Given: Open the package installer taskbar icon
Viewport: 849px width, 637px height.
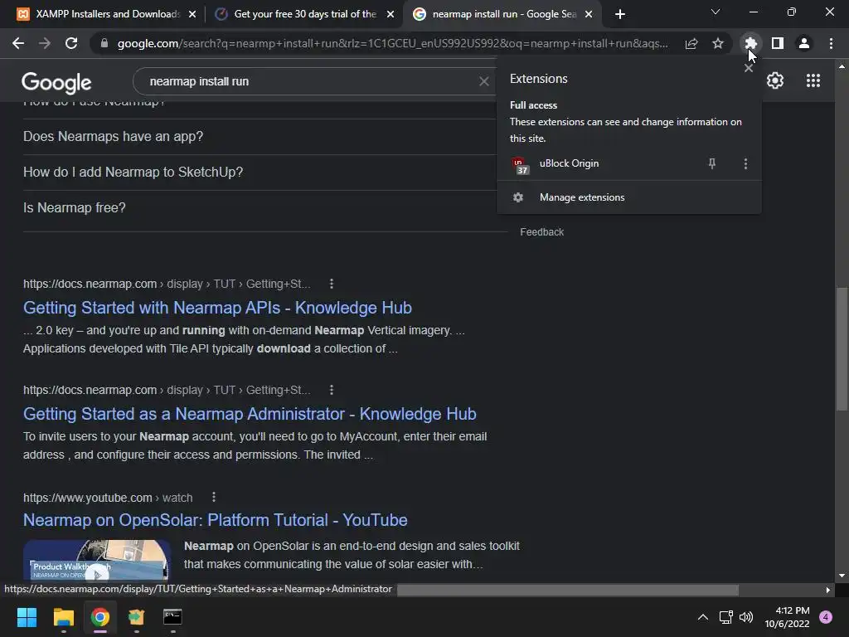Looking at the screenshot, I should [x=137, y=617].
